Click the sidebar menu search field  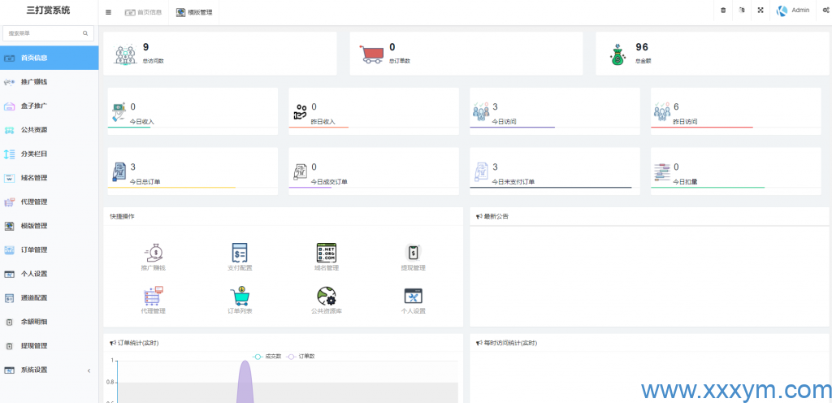pos(45,33)
